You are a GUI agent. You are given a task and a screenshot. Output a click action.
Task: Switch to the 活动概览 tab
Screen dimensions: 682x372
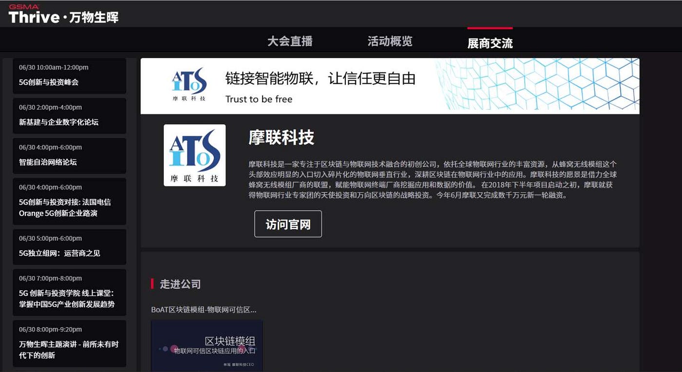tap(390, 41)
